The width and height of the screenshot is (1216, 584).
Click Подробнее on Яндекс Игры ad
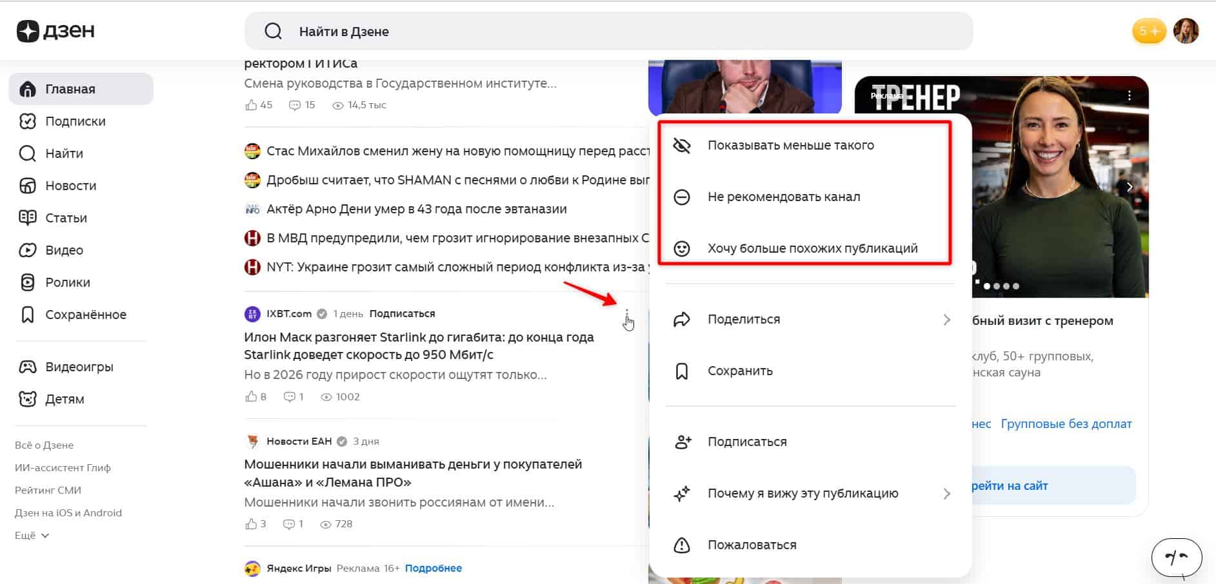tap(434, 568)
